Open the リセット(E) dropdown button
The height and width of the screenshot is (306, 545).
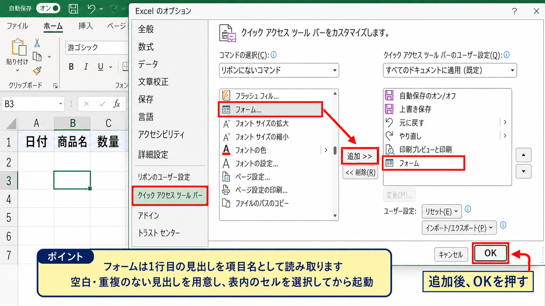pyautogui.click(x=442, y=212)
